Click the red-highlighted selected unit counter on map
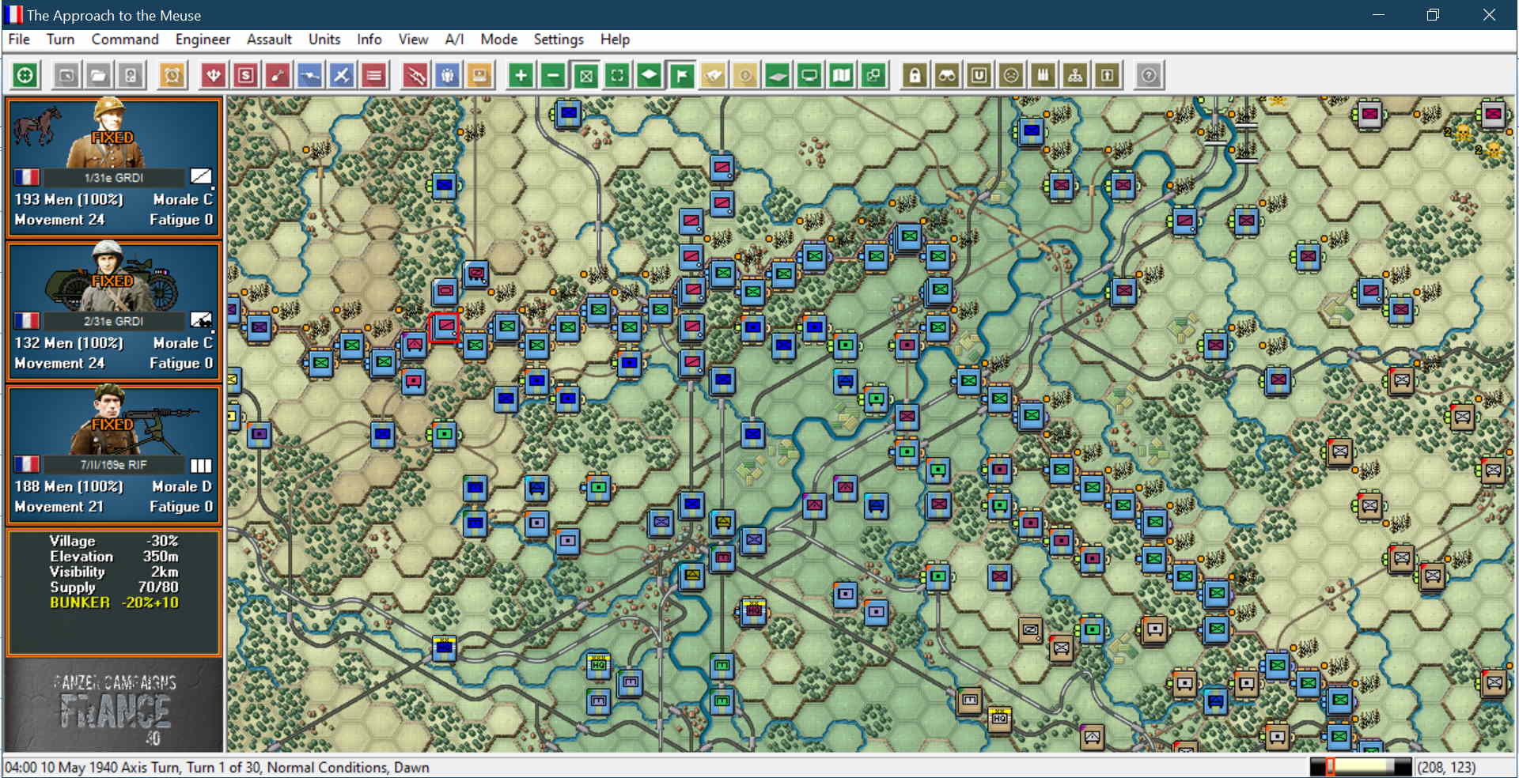Screen dimensions: 1519x778 coord(445,327)
